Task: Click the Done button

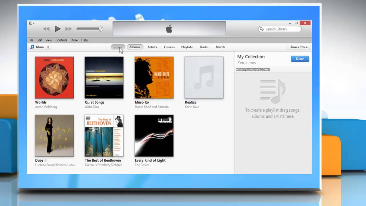Action: click(300, 59)
